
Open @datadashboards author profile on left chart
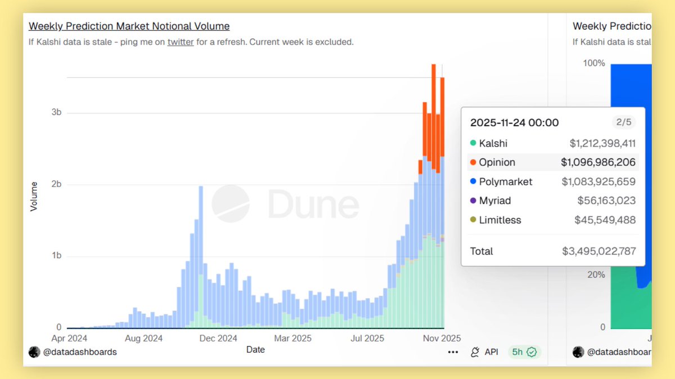(80, 352)
